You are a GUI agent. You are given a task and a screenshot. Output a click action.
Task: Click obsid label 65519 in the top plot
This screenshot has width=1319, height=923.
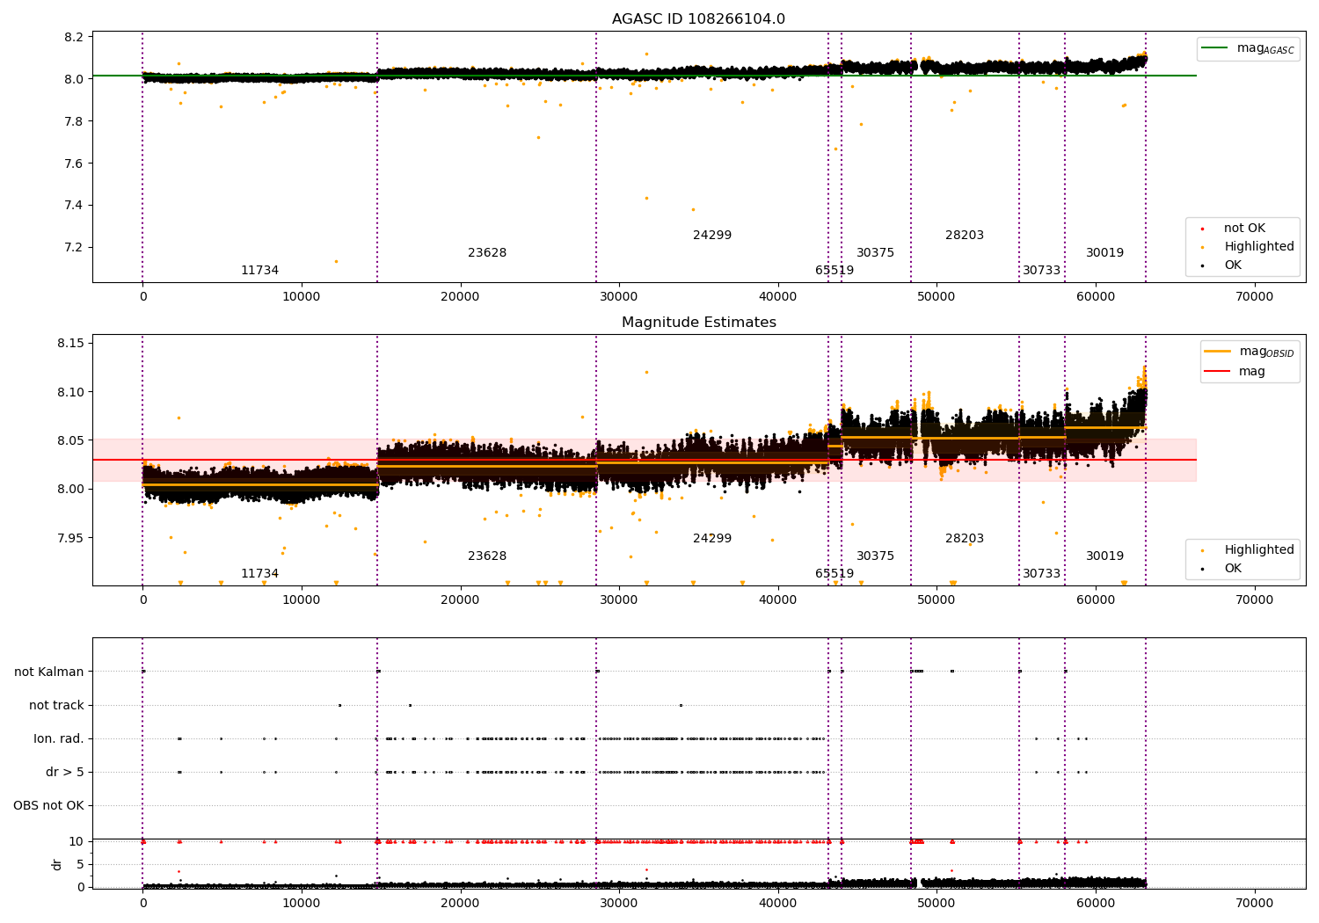tap(834, 271)
